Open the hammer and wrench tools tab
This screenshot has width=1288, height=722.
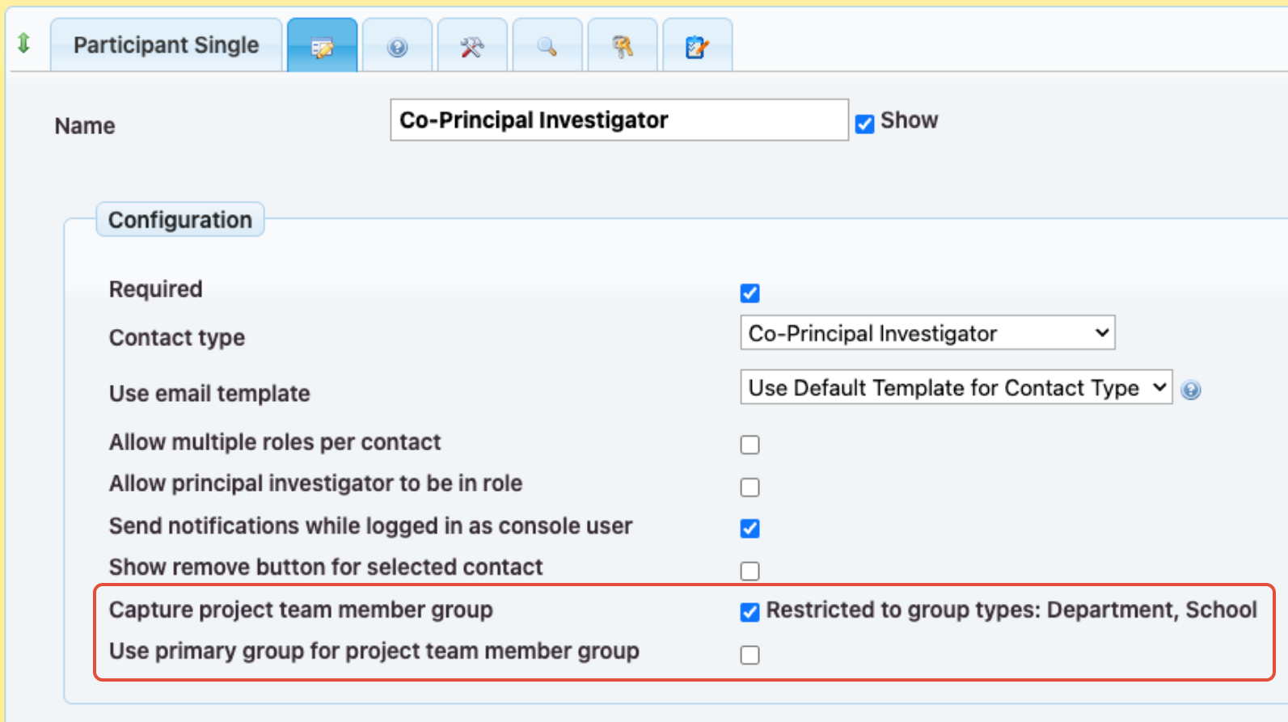click(472, 47)
